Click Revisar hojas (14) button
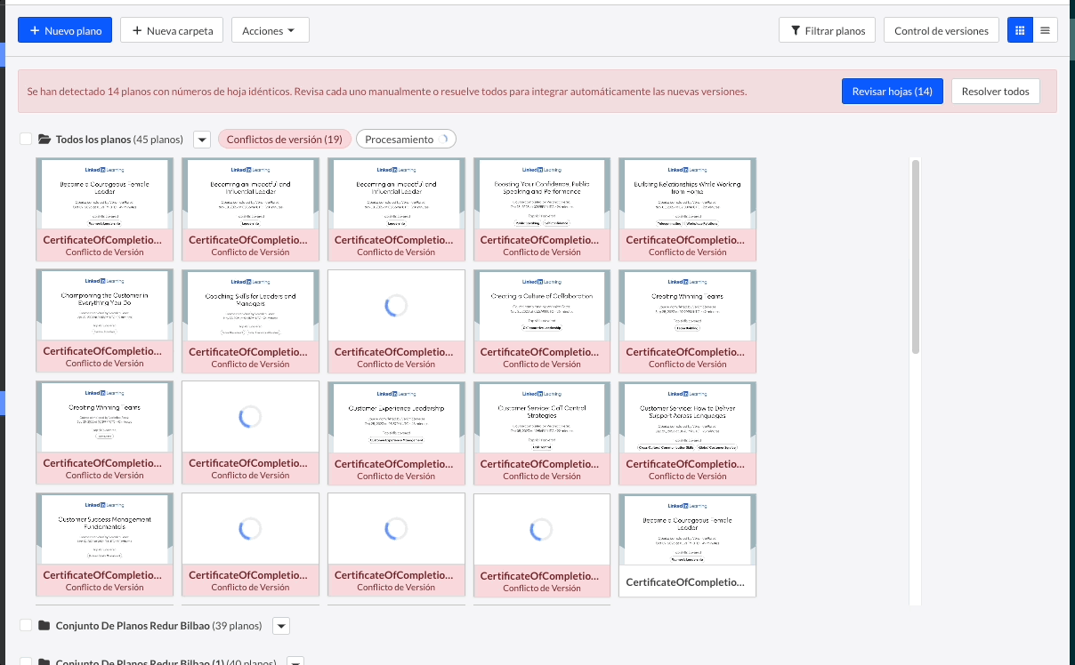 [x=892, y=92]
